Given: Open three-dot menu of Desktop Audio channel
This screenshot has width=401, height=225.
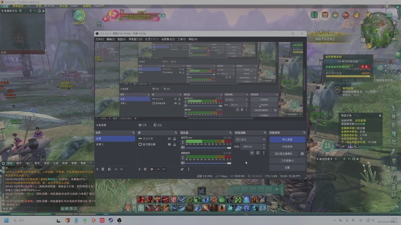Looking at the screenshot, I should (x=183, y=158).
